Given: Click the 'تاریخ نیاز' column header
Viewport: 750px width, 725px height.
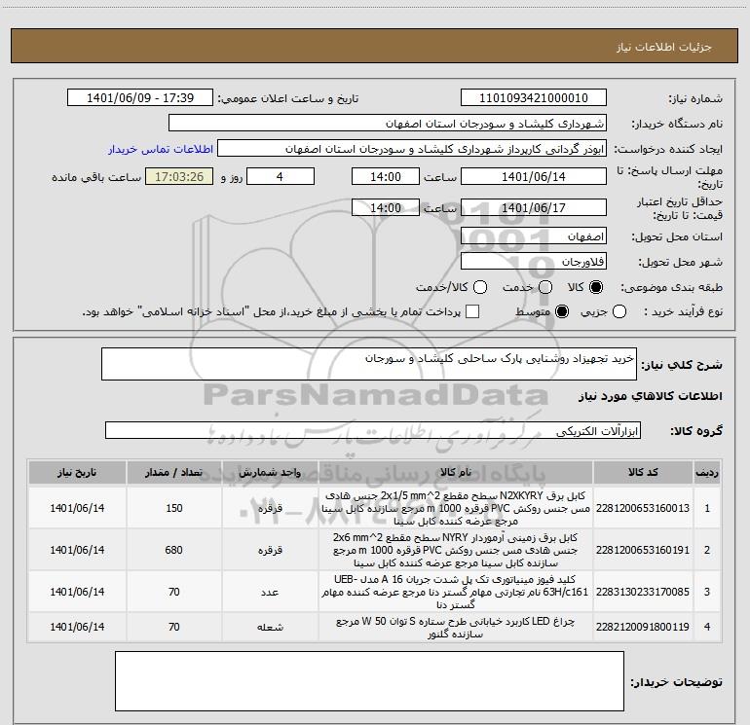Looking at the screenshot, I should pos(77,472).
